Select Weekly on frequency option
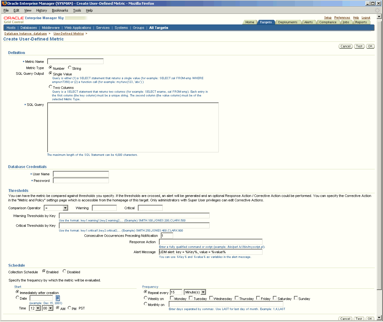 (146, 298)
